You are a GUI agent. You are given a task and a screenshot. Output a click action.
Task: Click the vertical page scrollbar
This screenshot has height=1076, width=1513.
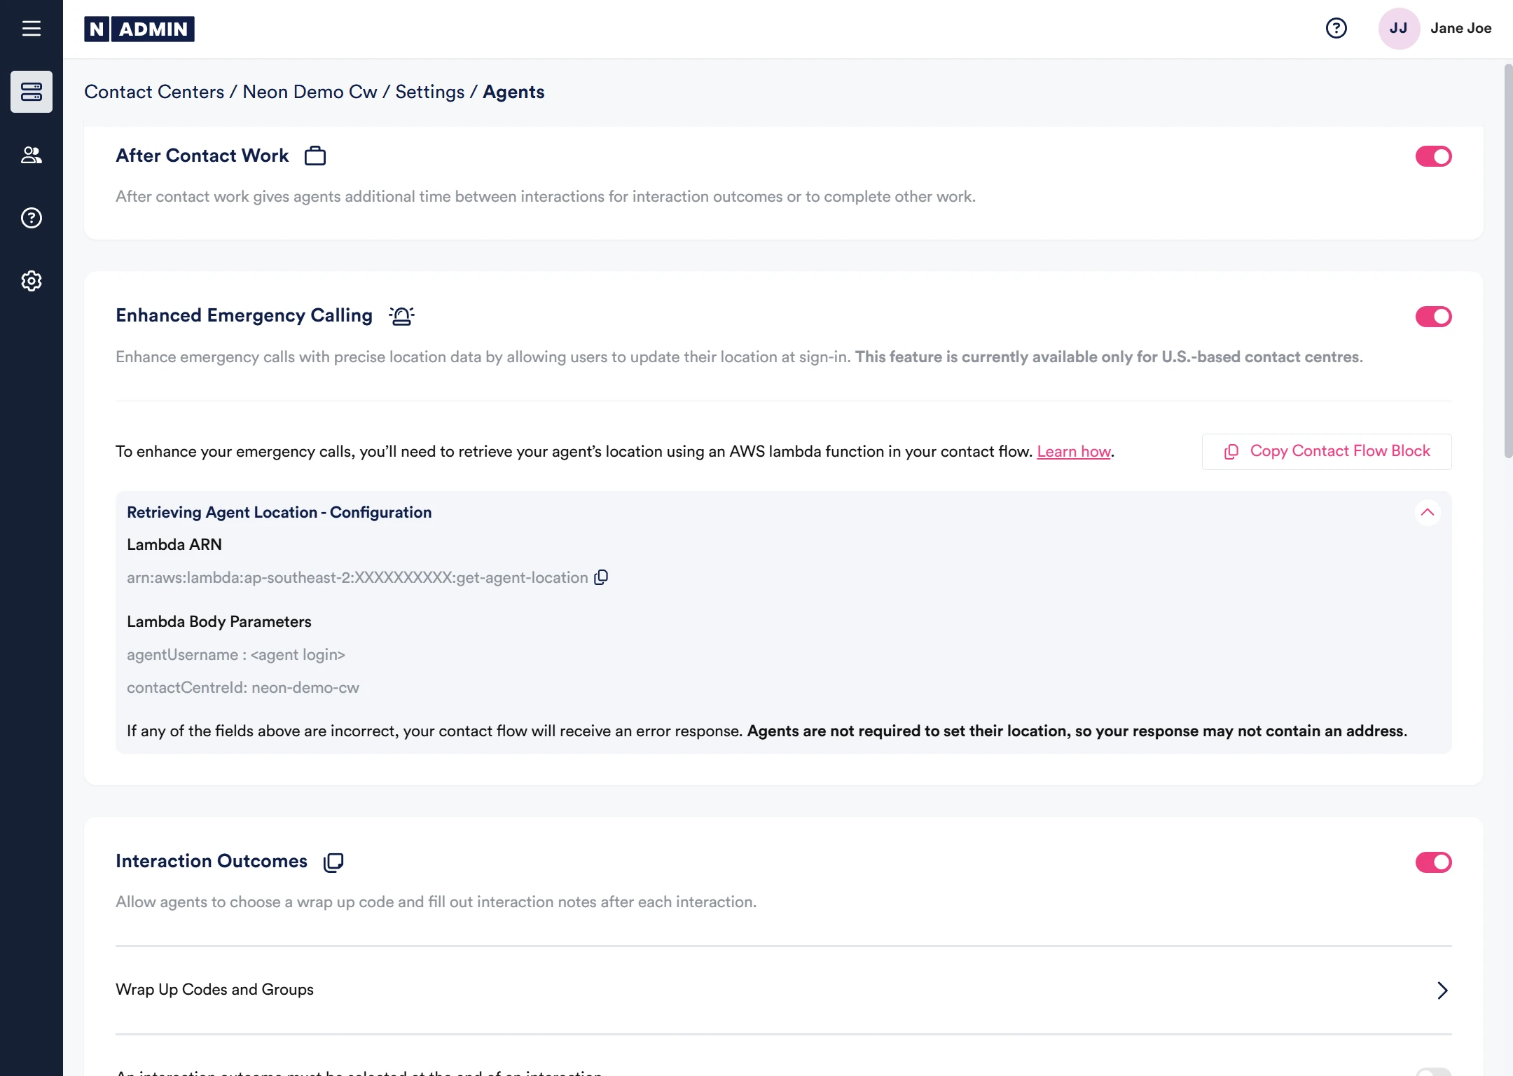pyautogui.click(x=1507, y=261)
